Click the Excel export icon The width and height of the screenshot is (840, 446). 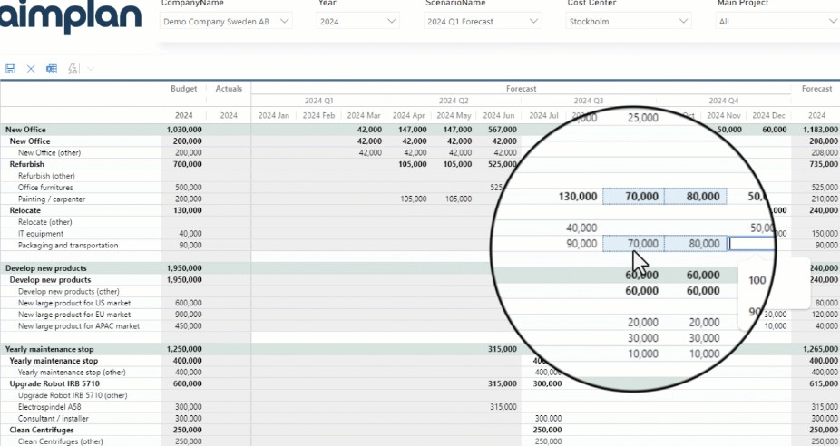coord(52,69)
